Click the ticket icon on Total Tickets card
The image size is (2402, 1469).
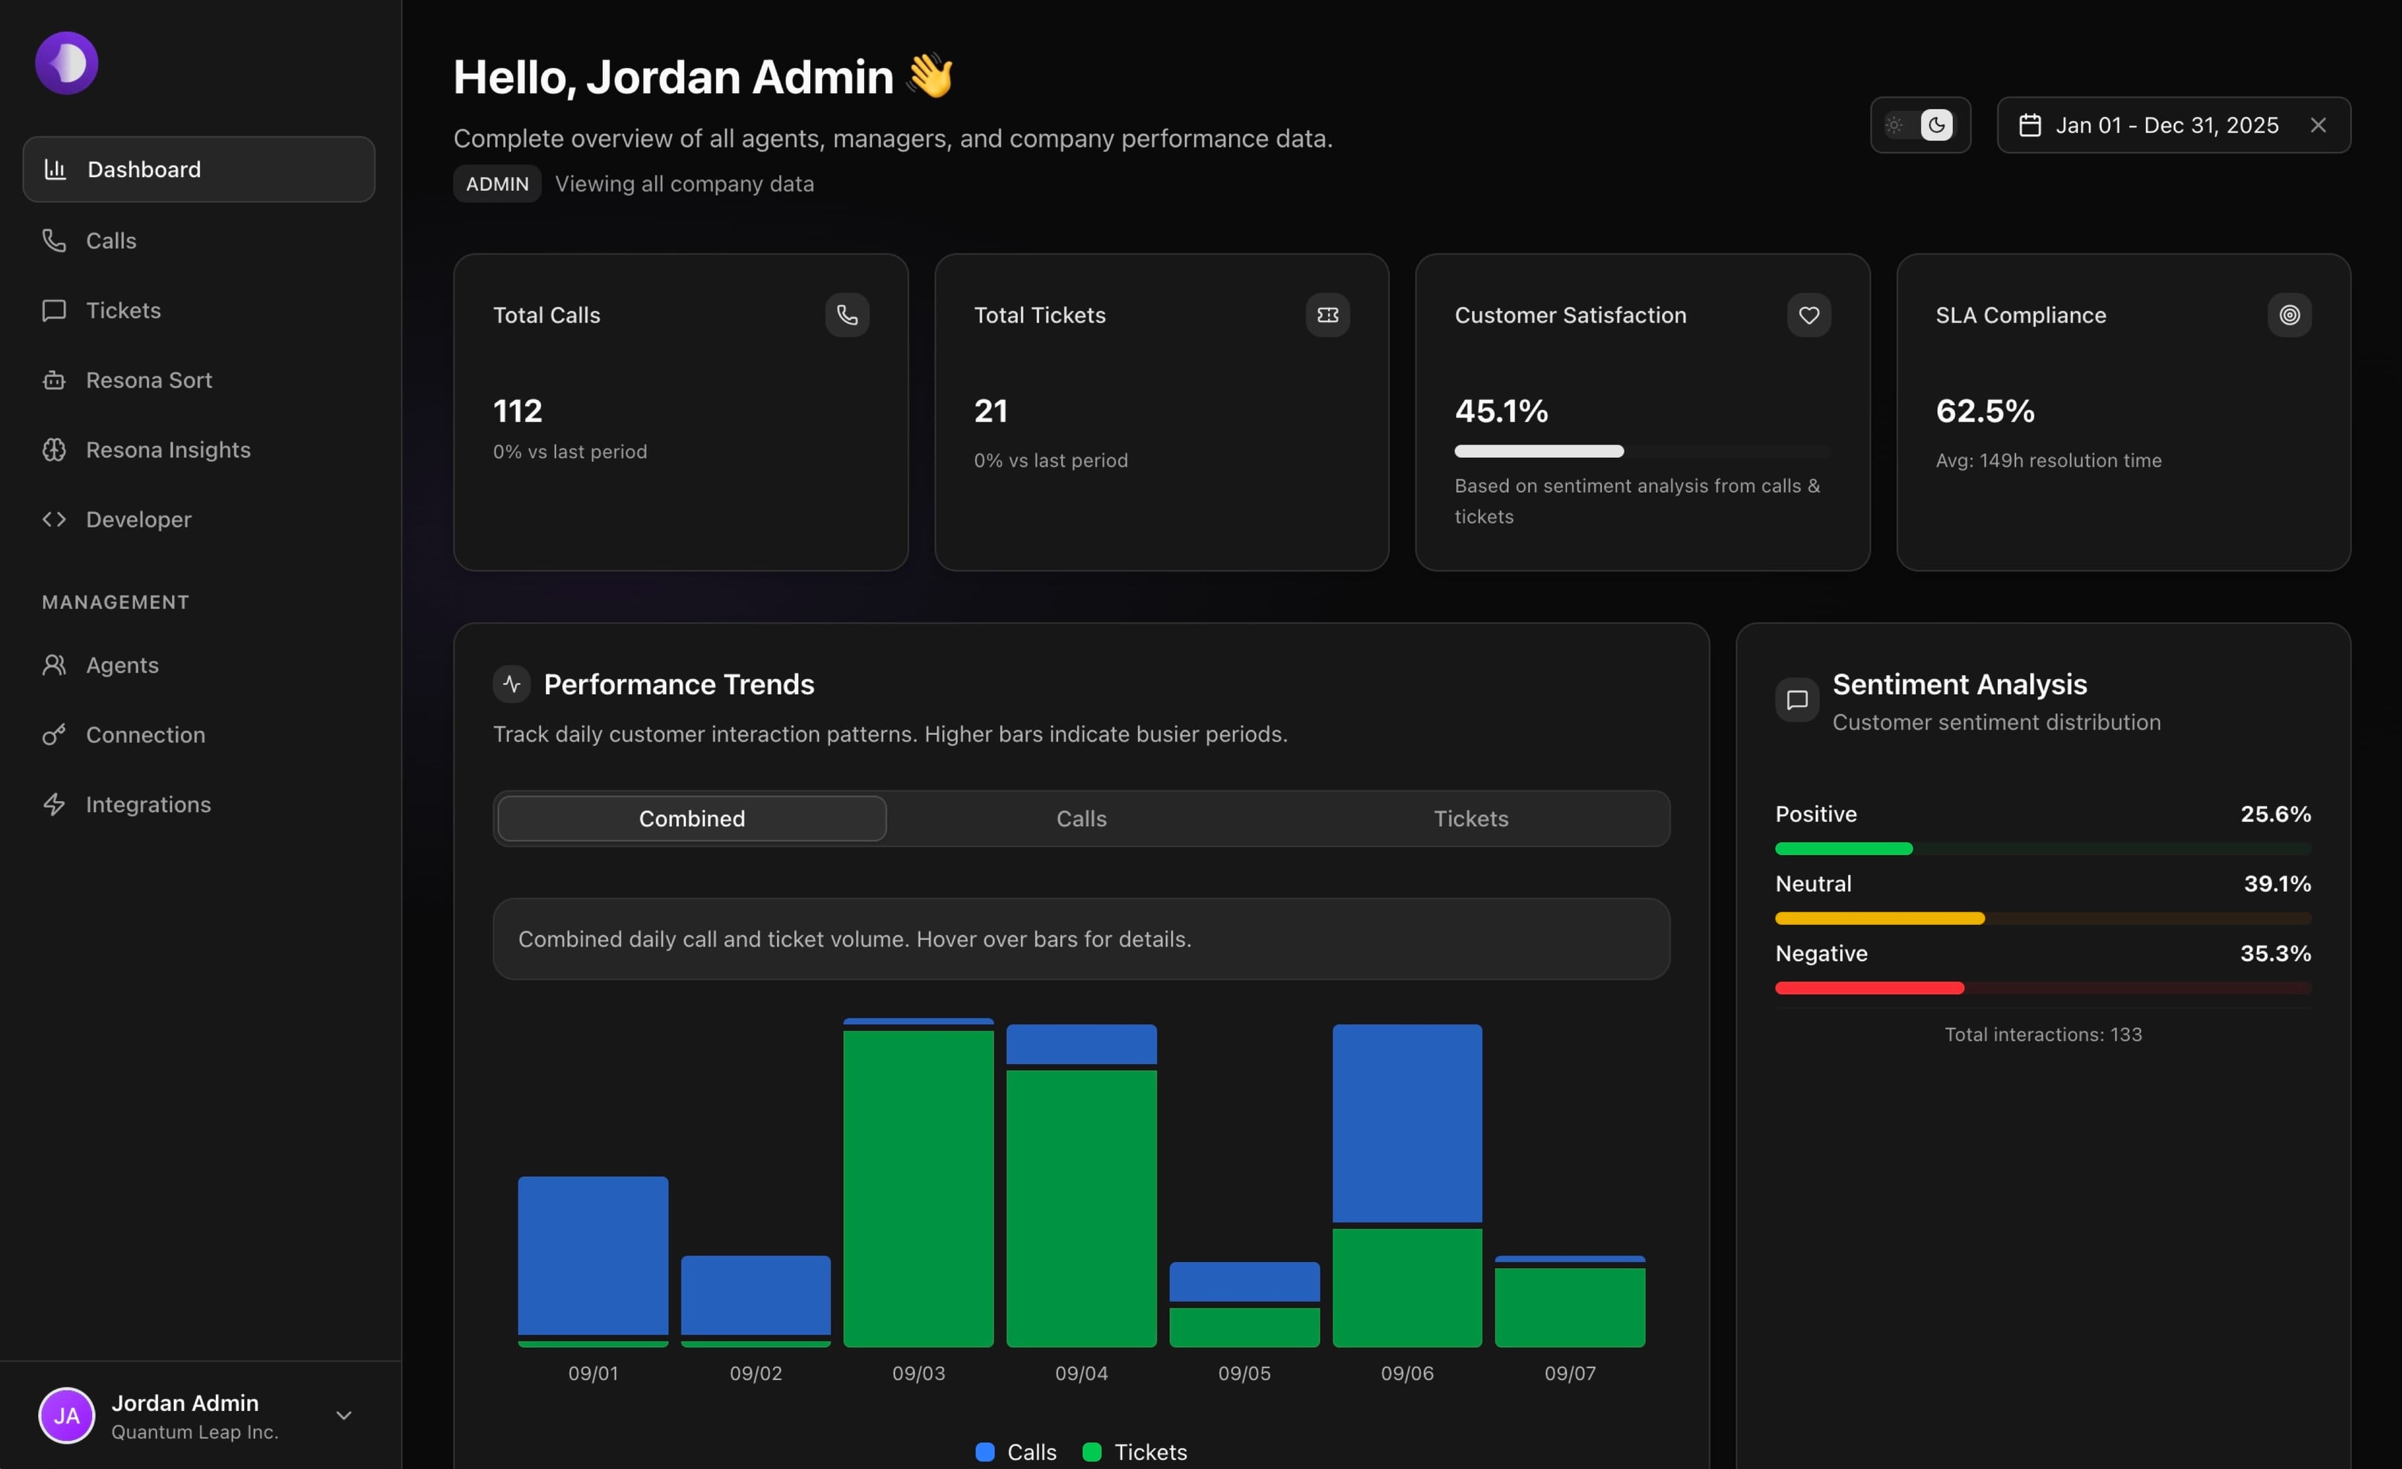pyautogui.click(x=1328, y=314)
